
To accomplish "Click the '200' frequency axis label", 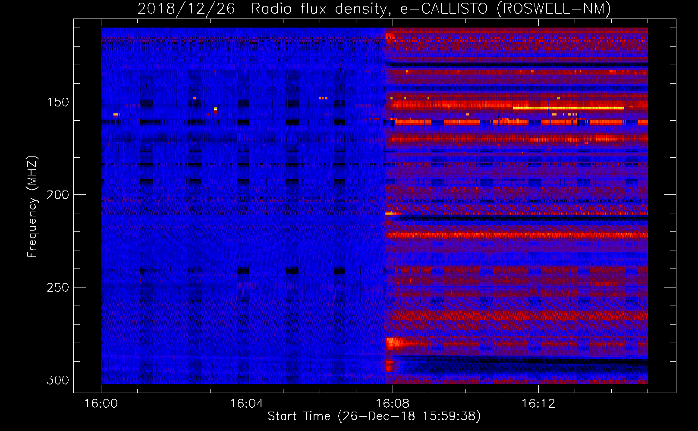I will pos(58,195).
